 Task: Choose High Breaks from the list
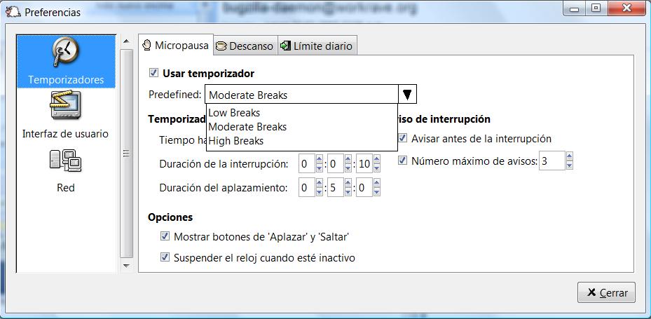pos(235,141)
